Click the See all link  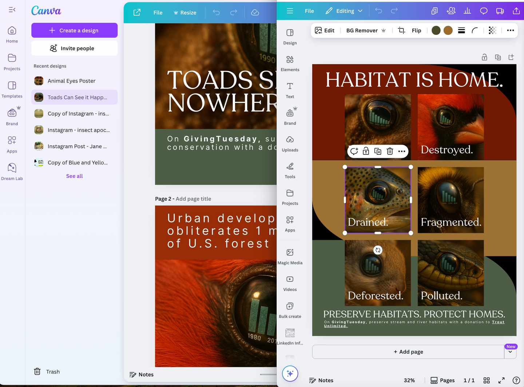[74, 176]
